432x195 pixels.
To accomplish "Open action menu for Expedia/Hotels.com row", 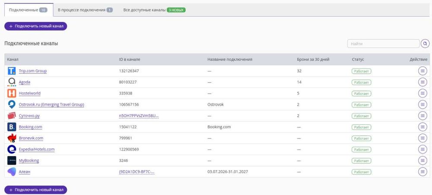I will point(422,149).
